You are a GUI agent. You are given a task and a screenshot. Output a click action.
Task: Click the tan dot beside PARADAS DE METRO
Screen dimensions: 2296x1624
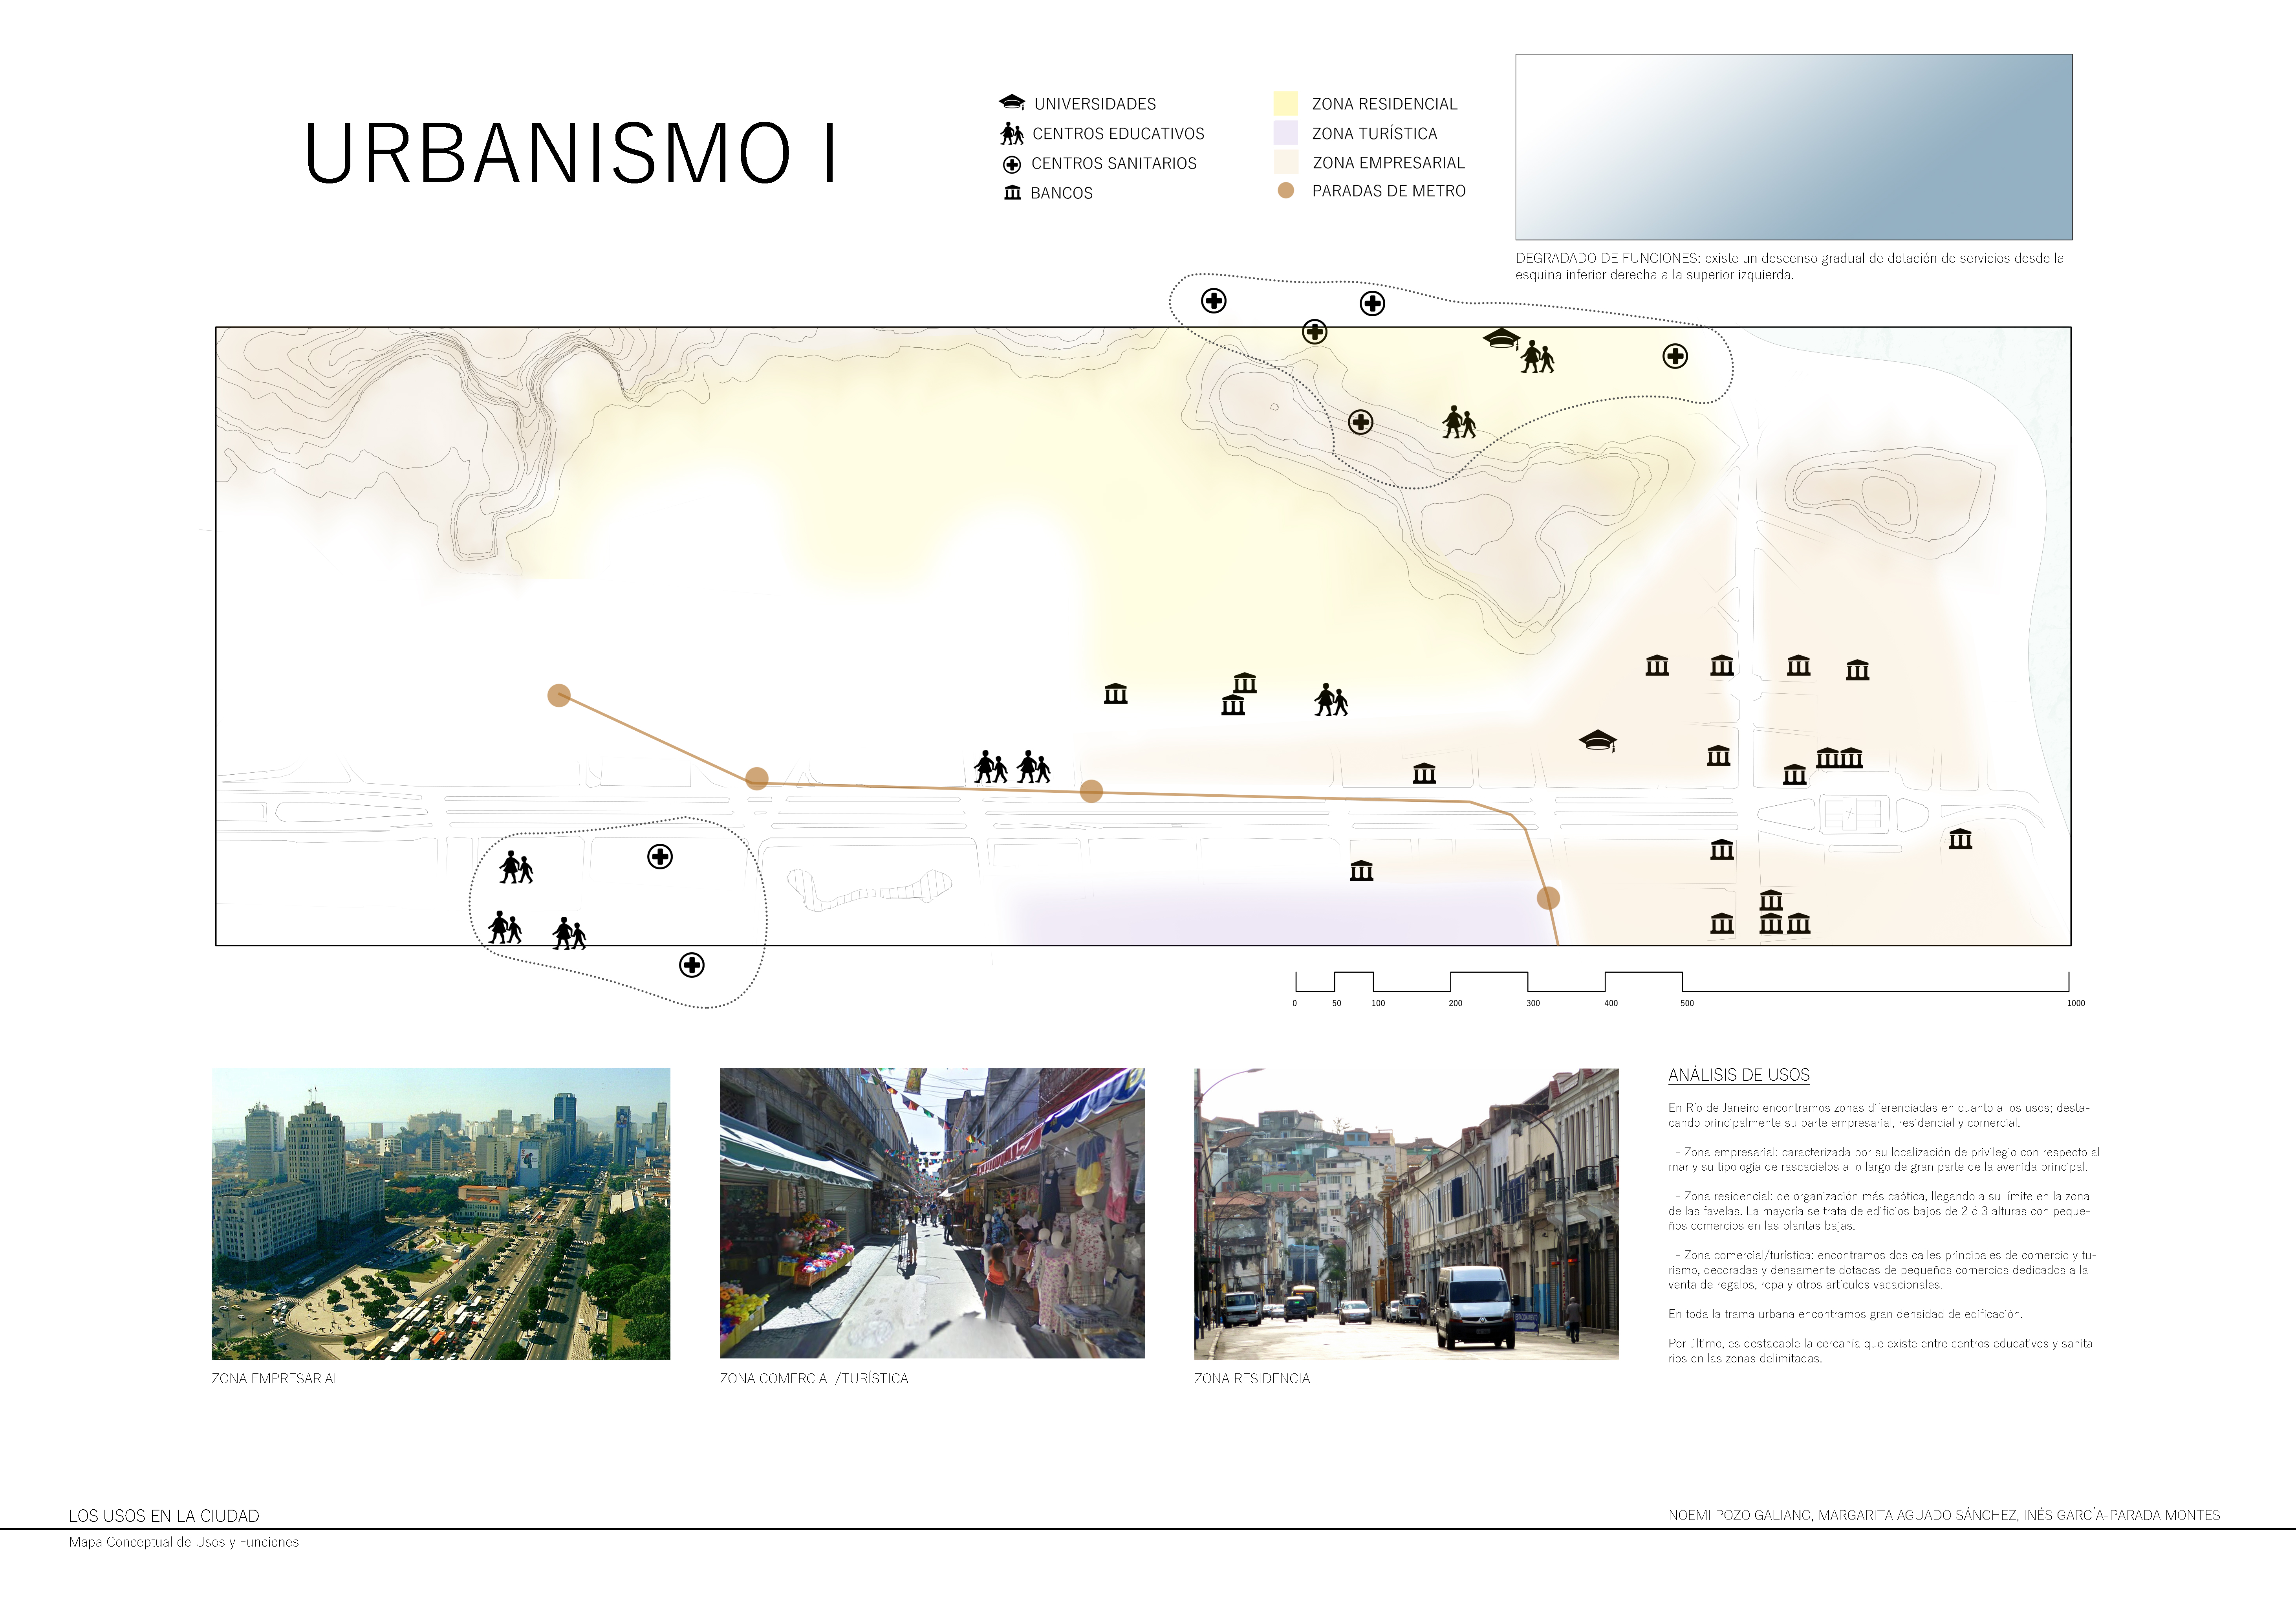click(x=1286, y=190)
